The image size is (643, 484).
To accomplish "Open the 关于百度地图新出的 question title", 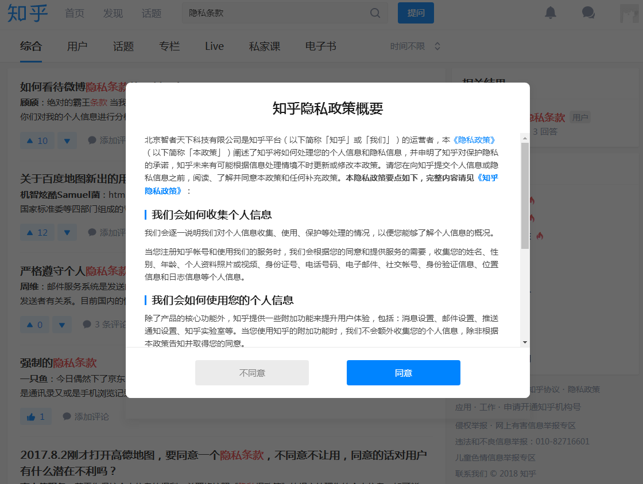I will tap(73, 179).
